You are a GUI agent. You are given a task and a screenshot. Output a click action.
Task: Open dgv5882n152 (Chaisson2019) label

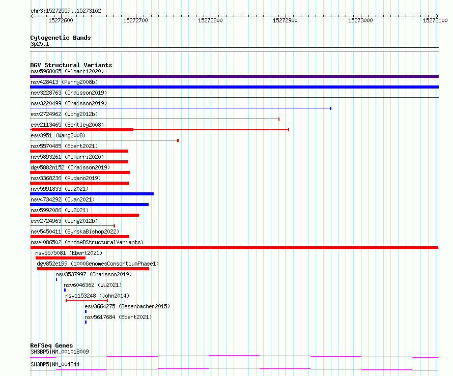tap(70, 167)
